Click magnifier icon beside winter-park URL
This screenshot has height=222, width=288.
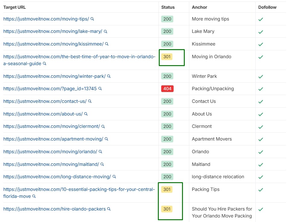109,76
